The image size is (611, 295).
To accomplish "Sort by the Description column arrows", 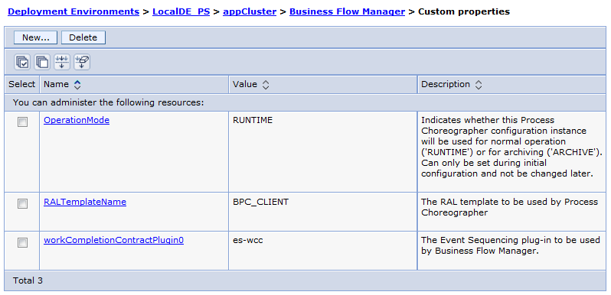I will click(x=479, y=85).
